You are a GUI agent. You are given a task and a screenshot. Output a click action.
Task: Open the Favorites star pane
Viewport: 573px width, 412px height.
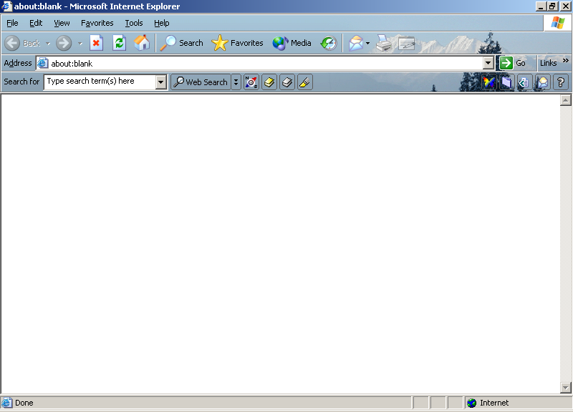[x=237, y=43]
